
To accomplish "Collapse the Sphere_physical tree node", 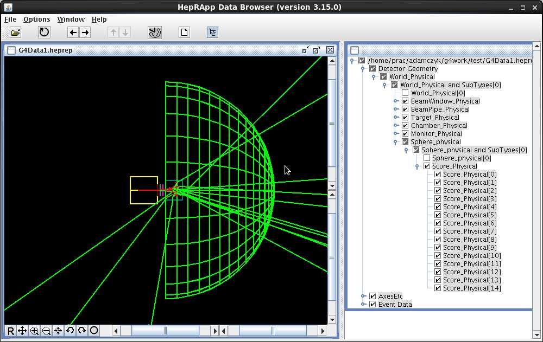I will (x=395, y=142).
